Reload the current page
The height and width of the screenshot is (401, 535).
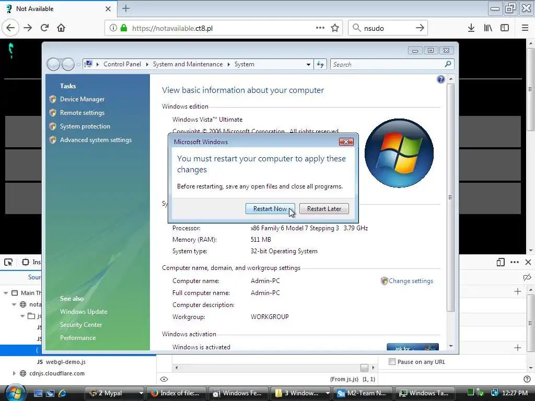[x=44, y=28]
